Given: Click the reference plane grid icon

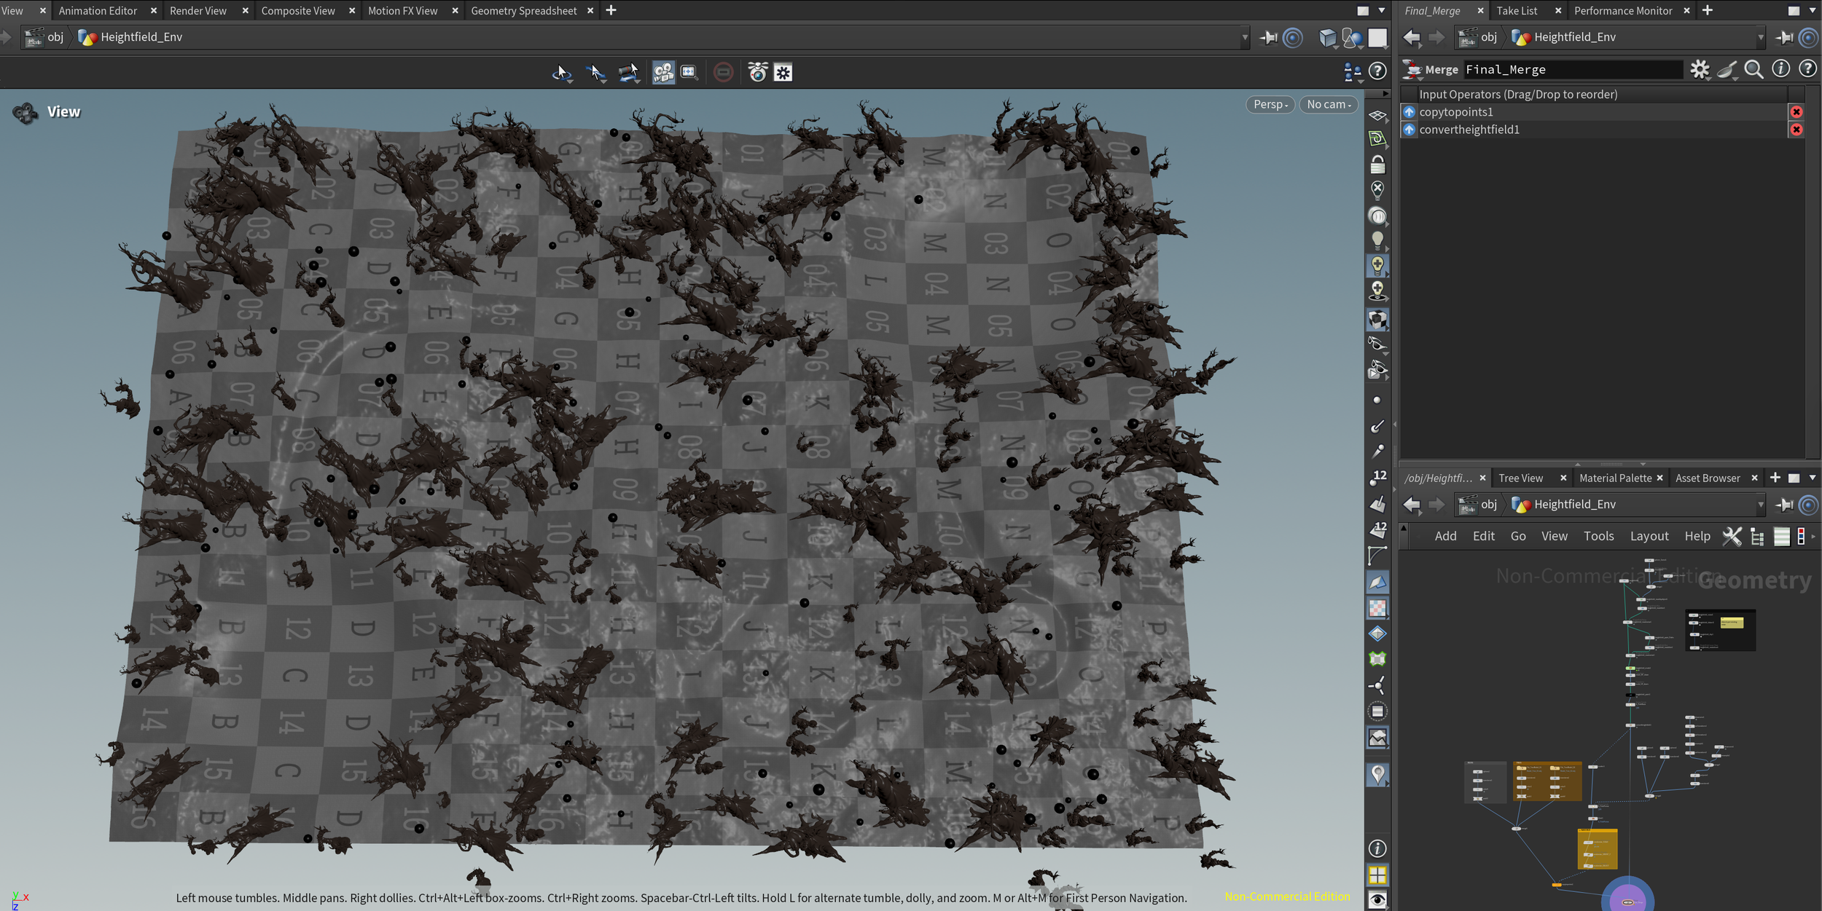Looking at the screenshot, I should [1377, 116].
